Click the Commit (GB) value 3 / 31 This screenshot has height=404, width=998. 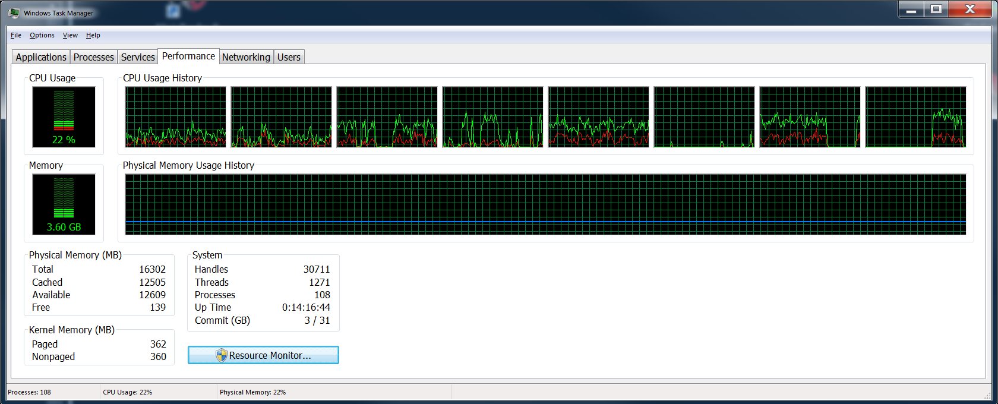pyautogui.click(x=317, y=320)
